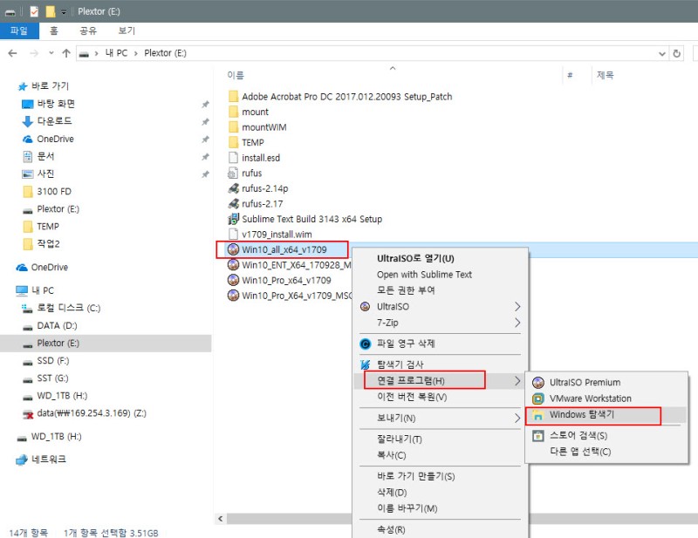The height and width of the screenshot is (538, 698).
Task: Click the back navigation arrow
Action: [12, 53]
